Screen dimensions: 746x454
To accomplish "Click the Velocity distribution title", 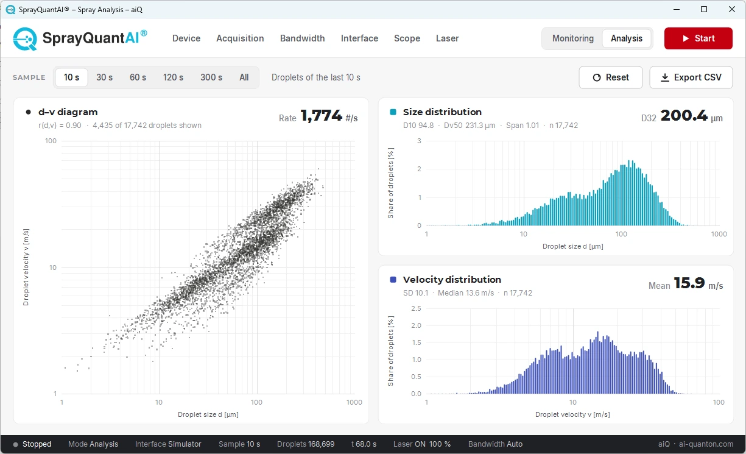I will tap(452, 280).
